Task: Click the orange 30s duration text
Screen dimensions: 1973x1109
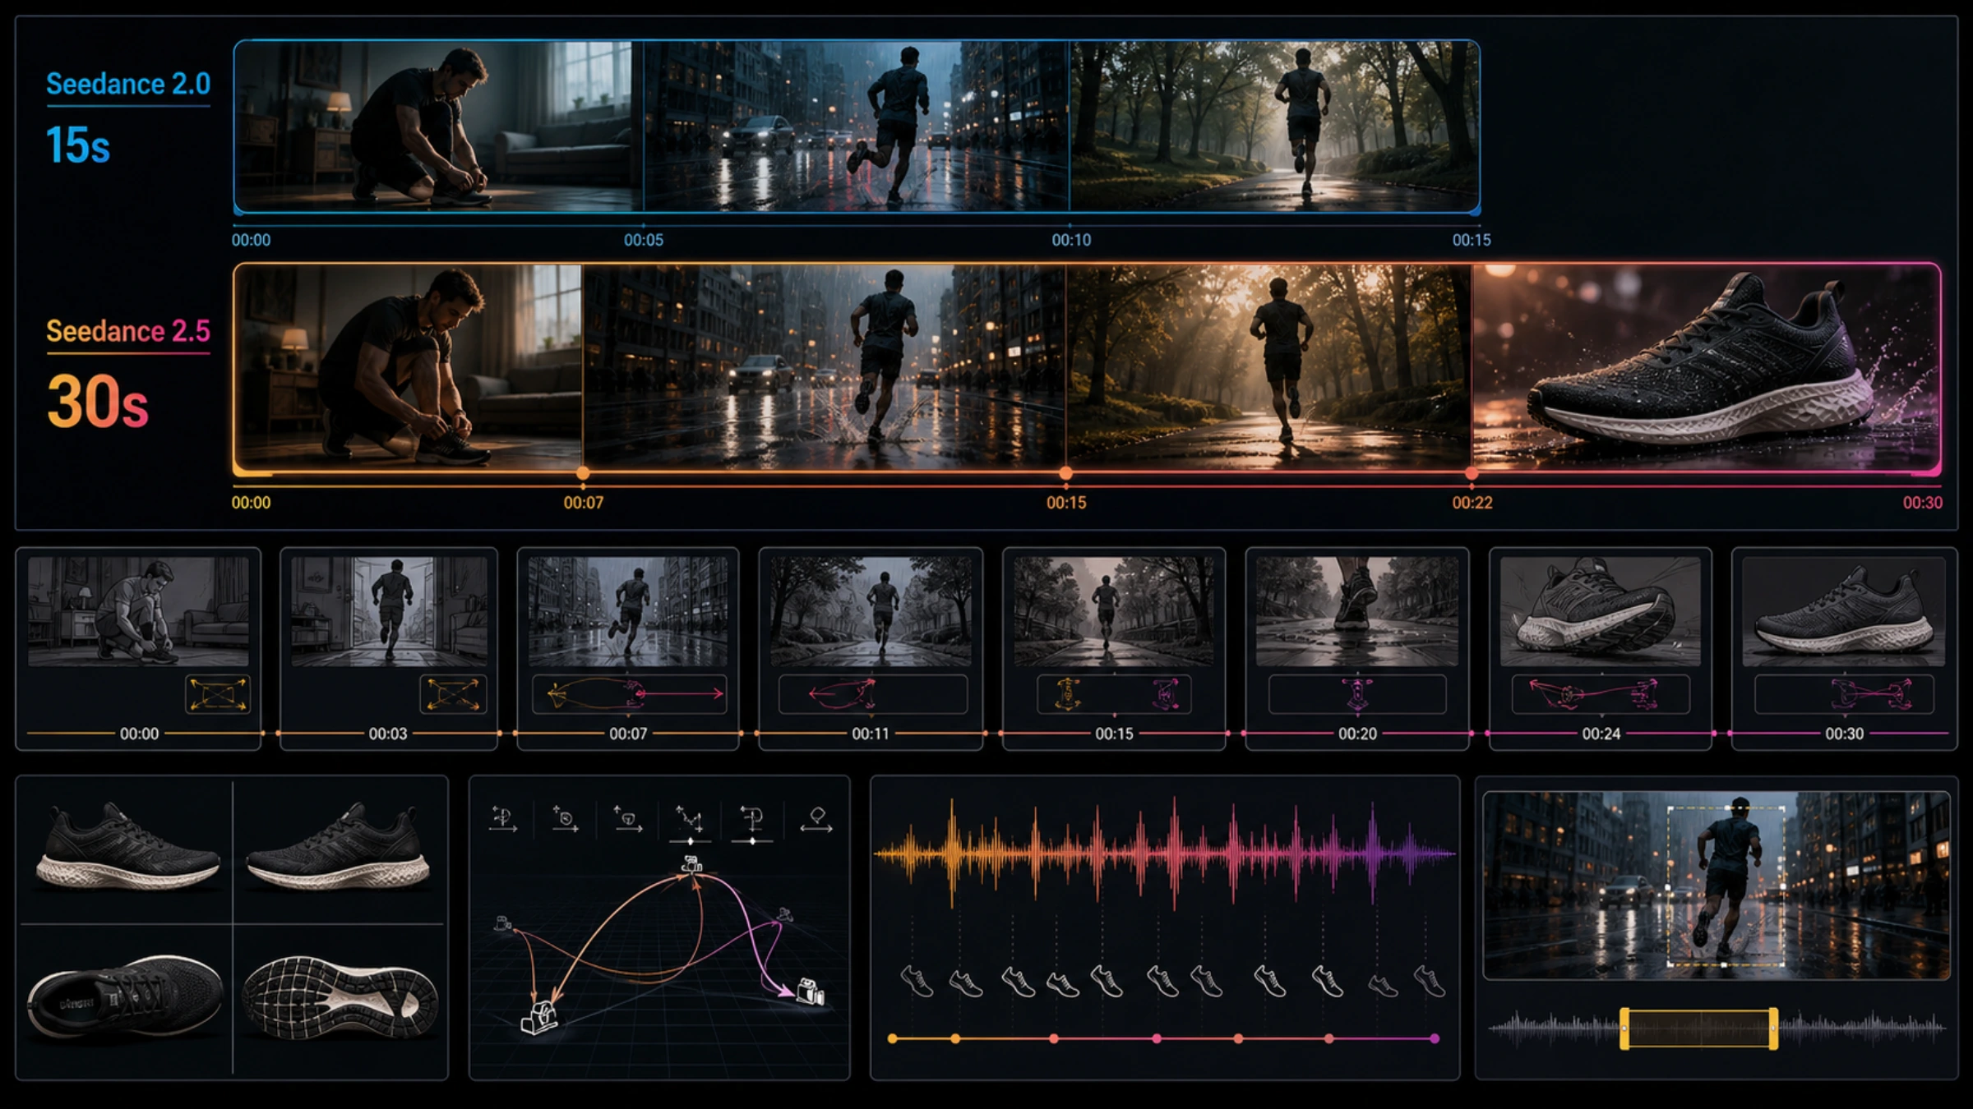Action: click(x=98, y=402)
